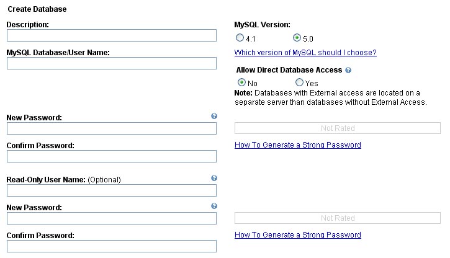Click the first New Password field

click(112, 128)
